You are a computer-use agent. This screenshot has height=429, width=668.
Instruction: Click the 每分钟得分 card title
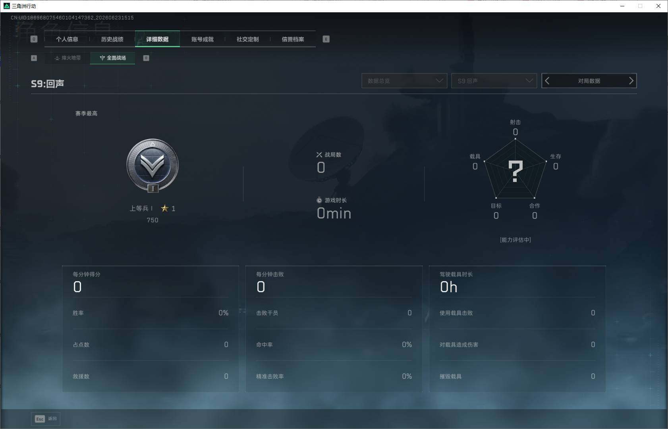87,274
